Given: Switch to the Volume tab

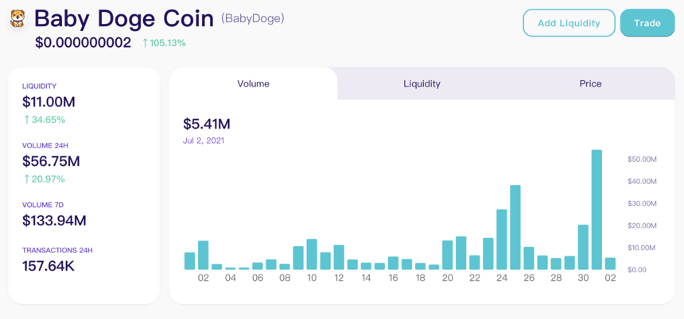Looking at the screenshot, I should point(254,83).
